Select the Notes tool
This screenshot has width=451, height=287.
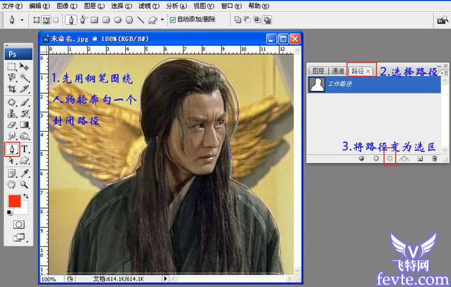(x=11, y=173)
